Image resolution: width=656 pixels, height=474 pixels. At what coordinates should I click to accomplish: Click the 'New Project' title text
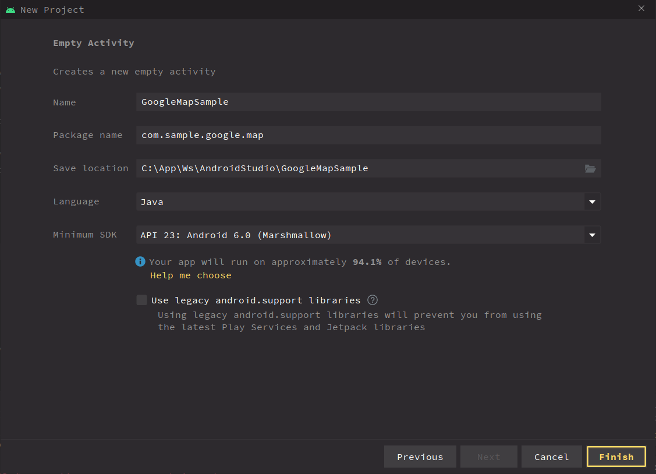point(52,10)
